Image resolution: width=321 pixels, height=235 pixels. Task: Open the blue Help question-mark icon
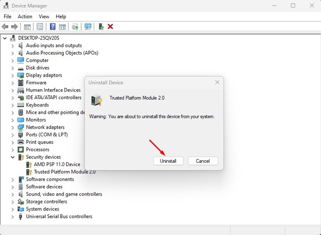coord(53,27)
